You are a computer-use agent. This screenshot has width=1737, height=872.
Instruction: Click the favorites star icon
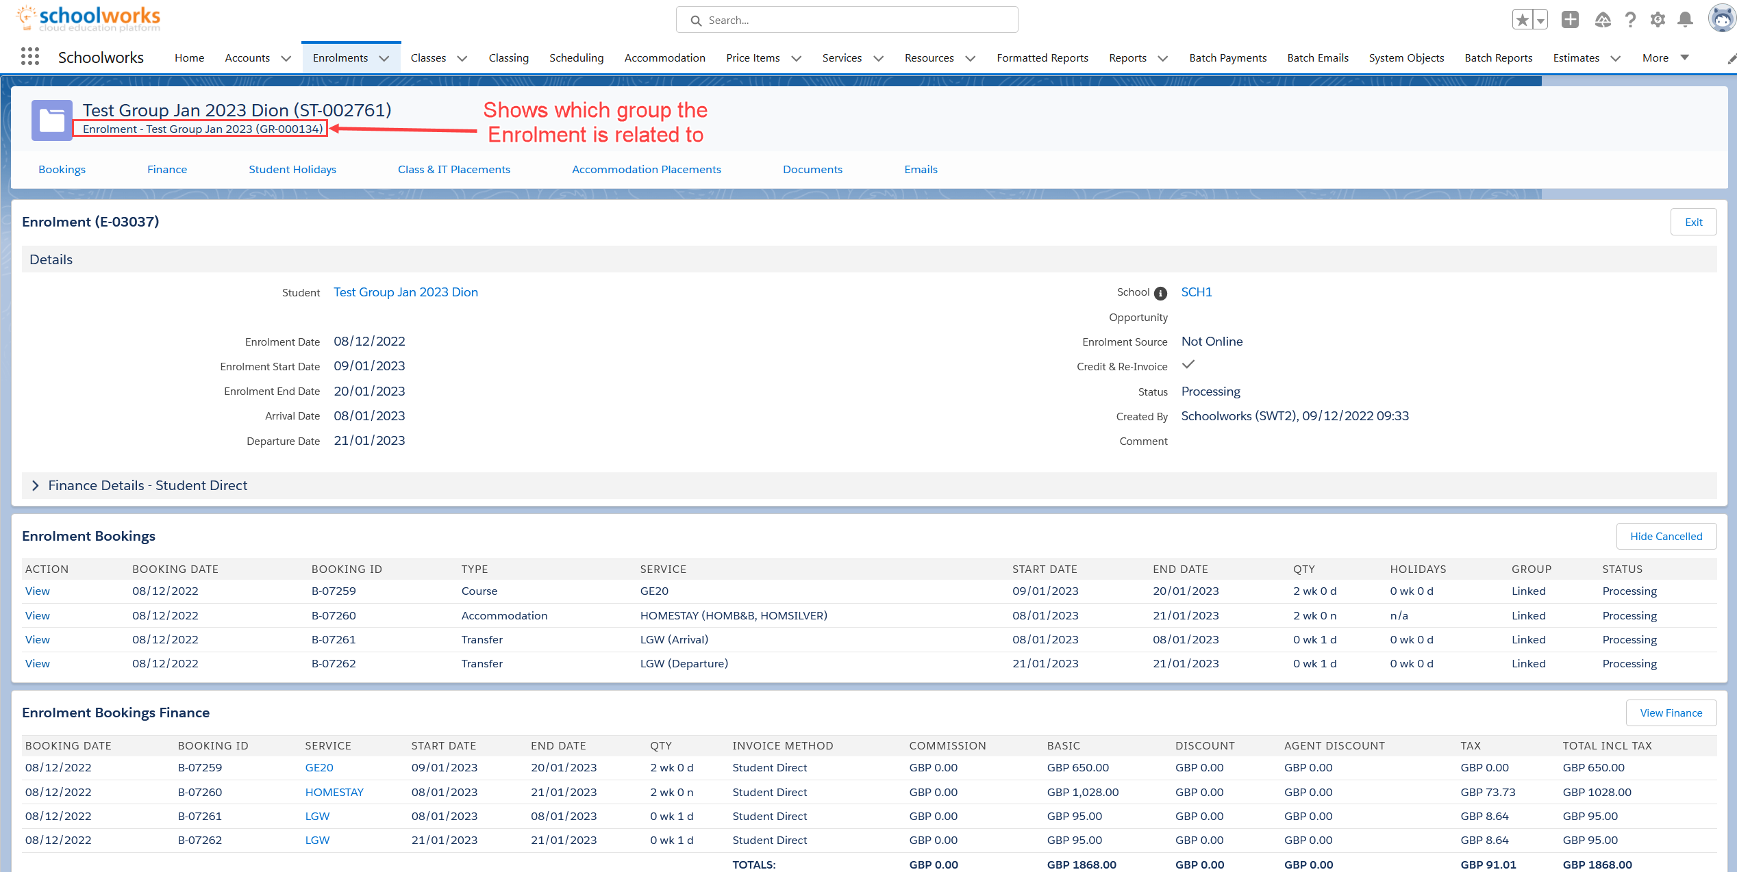[1522, 20]
